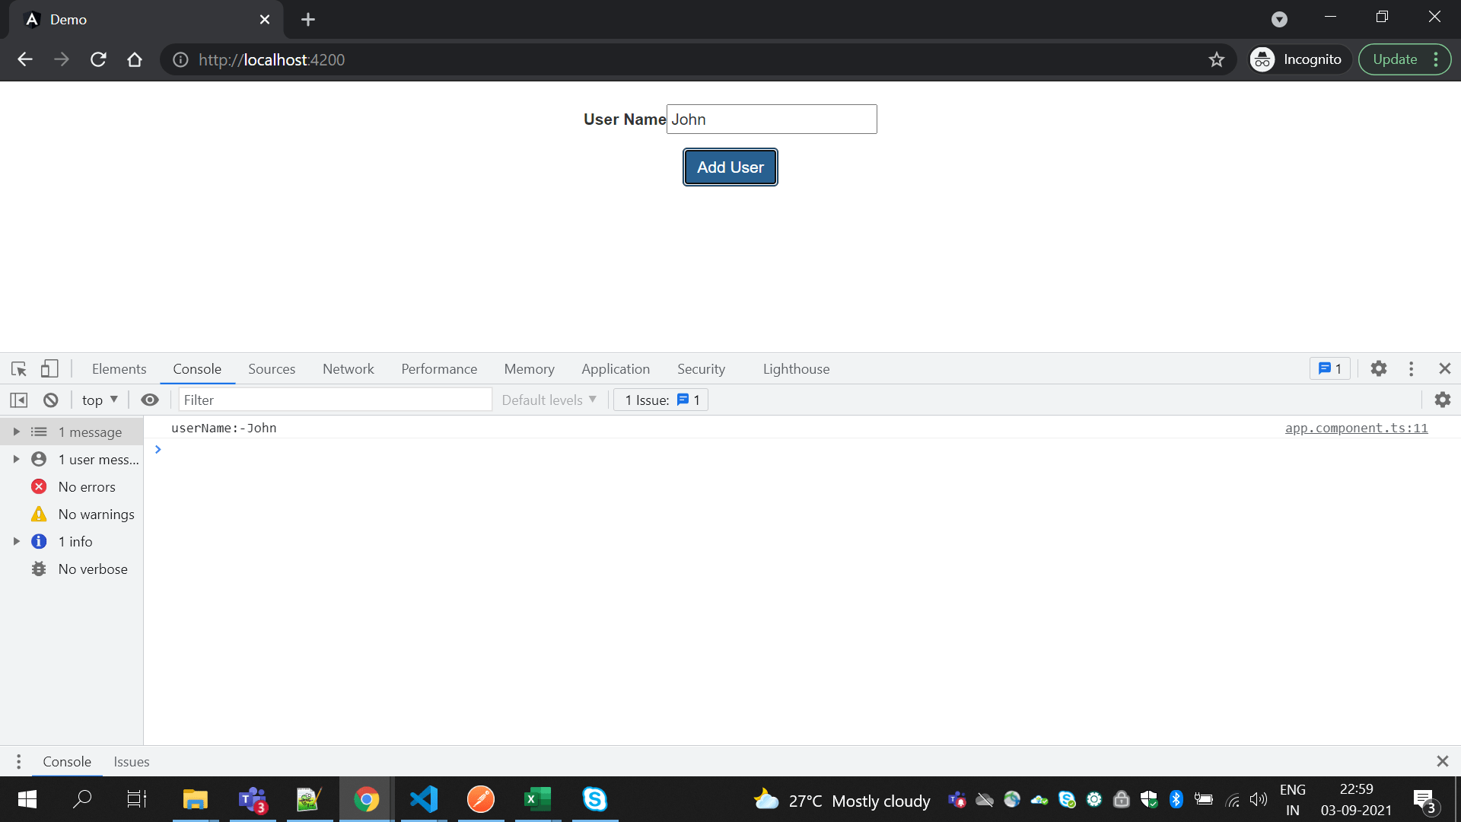Hide the console sidebar panel
The image size is (1461, 822).
(x=18, y=400)
